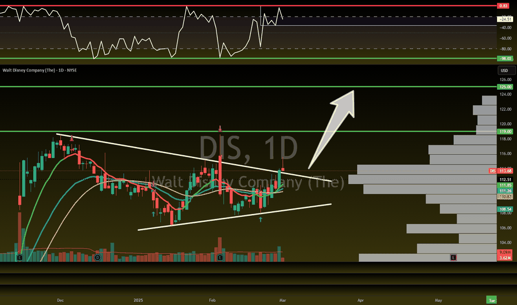Click the -40.00 oscillator axis label
This screenshot has width=517, height=305.
point(505,28)
